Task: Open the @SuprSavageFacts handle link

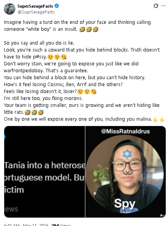Action: point(36,12)
